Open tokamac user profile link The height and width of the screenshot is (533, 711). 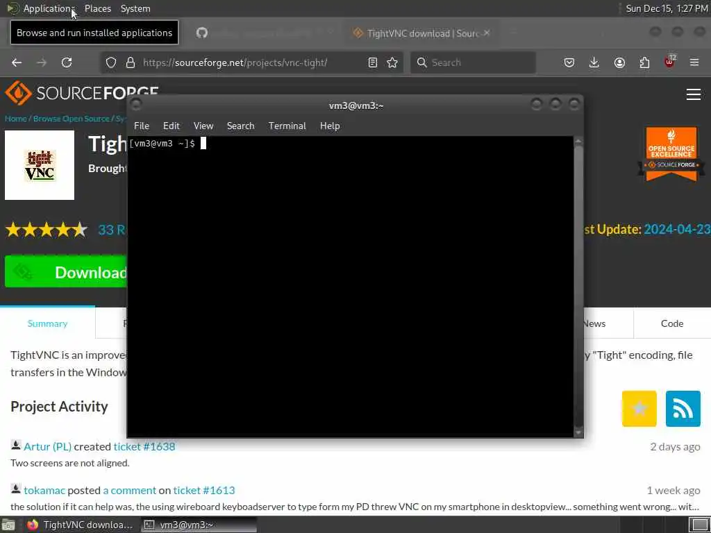[x=44, y=491]
